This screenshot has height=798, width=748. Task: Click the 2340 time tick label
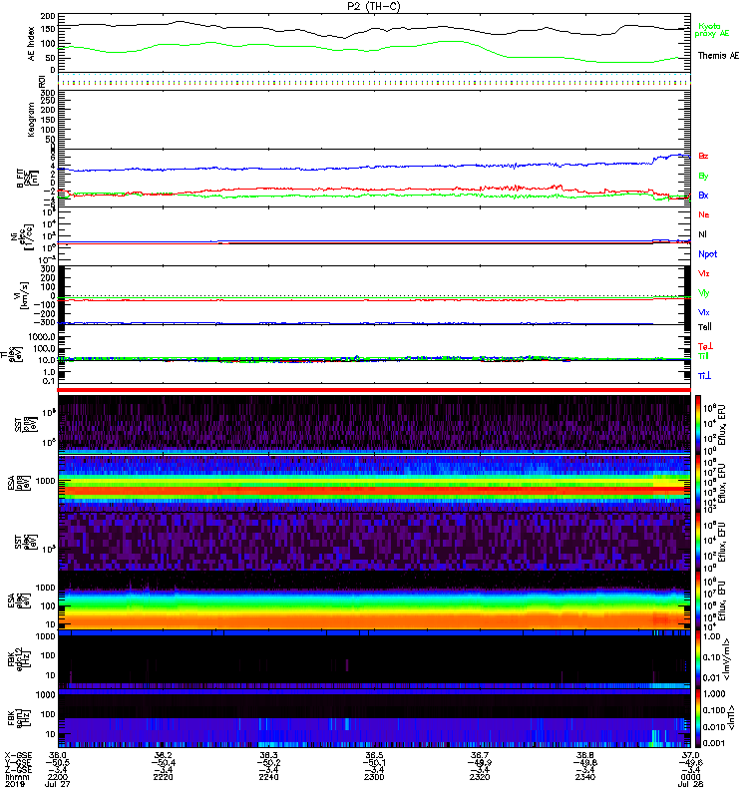pos(585,777)
